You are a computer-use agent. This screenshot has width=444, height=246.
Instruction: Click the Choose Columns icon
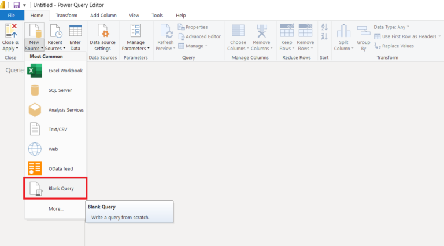point(238,31)
